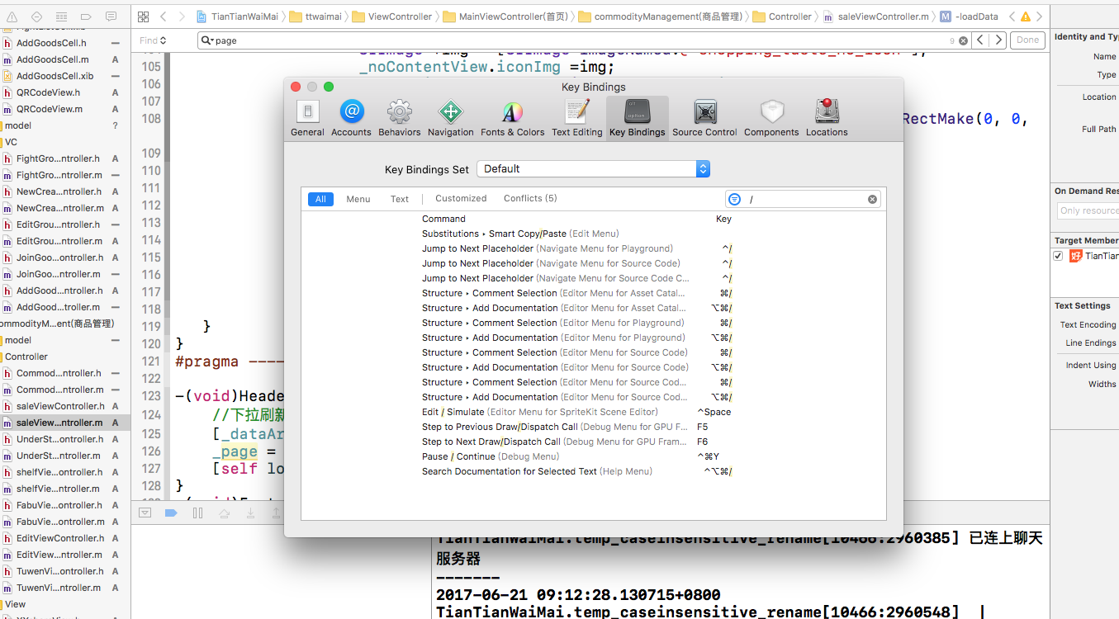Select saleViewController.h in the navigator

(x=60, y=406)
